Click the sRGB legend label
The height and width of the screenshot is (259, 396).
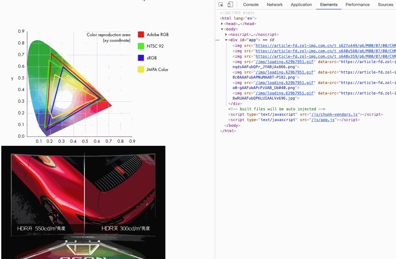(x=152, y=58)
